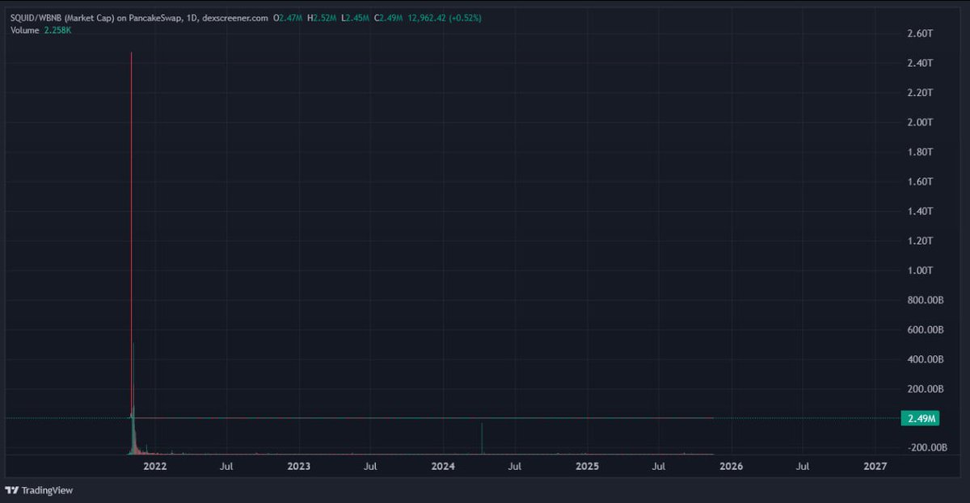Click the SQUID/WBNB chart title
970x503 pixels.
click(138, 18)
